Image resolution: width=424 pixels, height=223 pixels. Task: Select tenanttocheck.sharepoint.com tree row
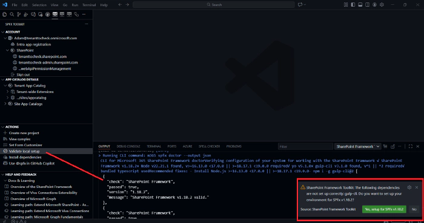coord(46,56)
